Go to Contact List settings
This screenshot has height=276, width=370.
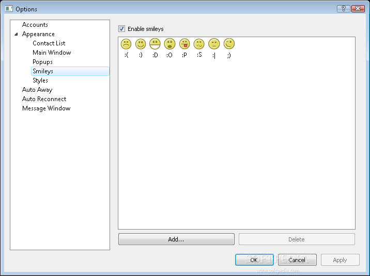coord(49,43)
